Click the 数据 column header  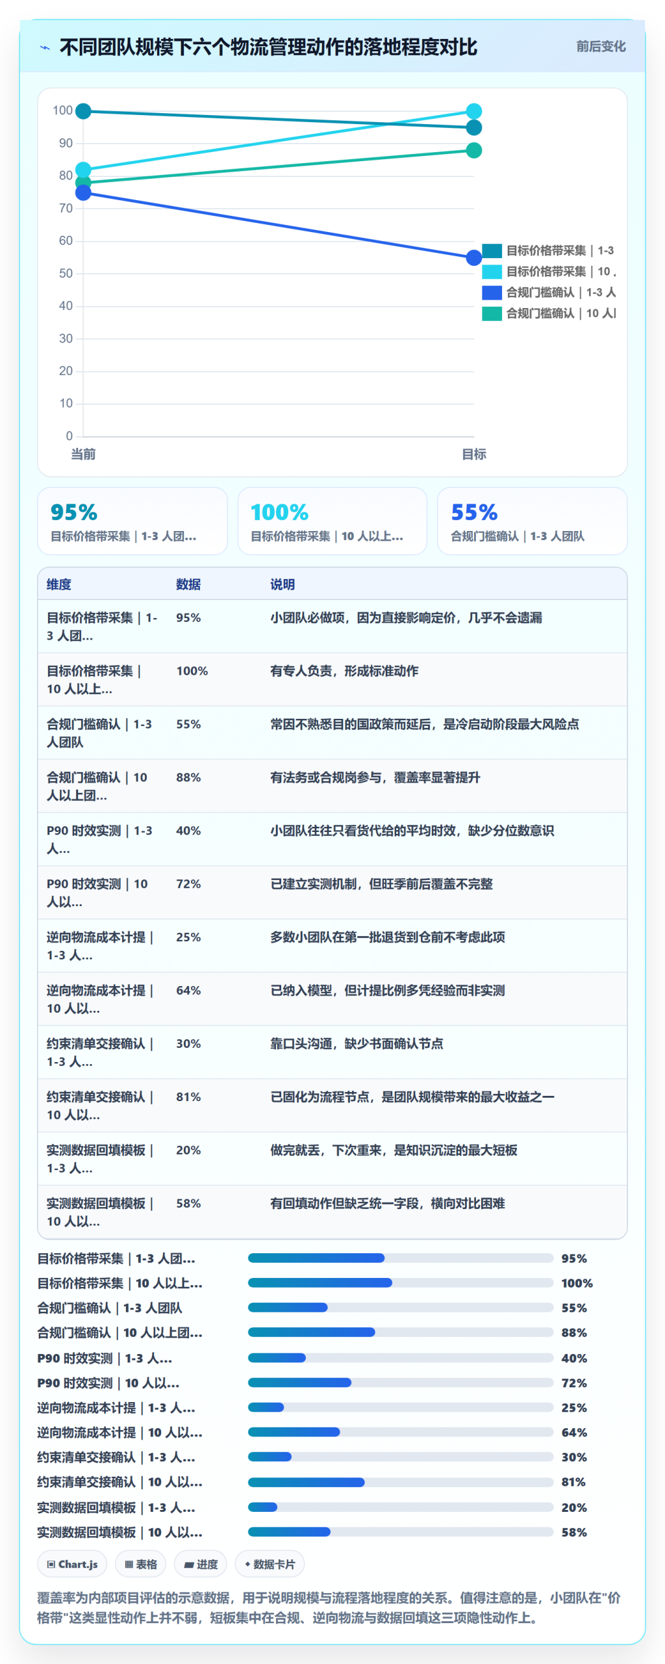pyautogui.click(x=188, y=584)
